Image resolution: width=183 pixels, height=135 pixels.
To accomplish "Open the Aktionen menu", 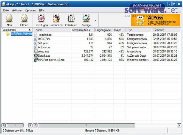I will tap(17, 10).
